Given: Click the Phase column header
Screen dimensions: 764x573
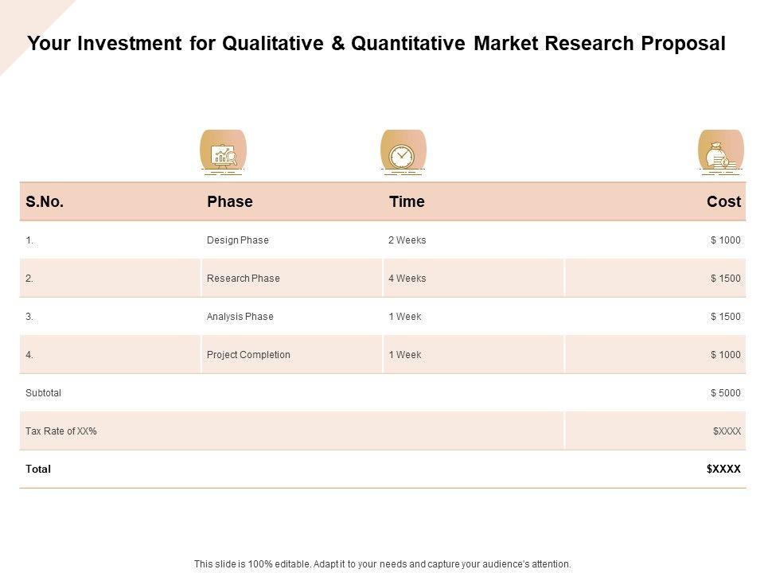Looking at the screenshot, I should coord(230,202).
